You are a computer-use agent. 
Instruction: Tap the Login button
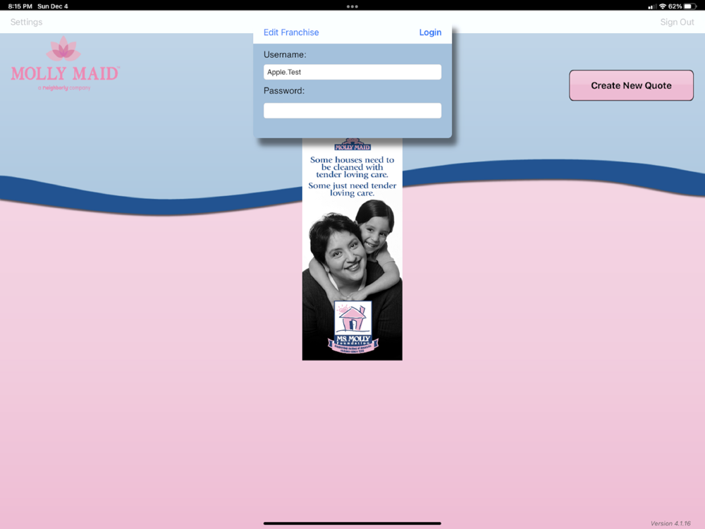[x=430, y=32]
